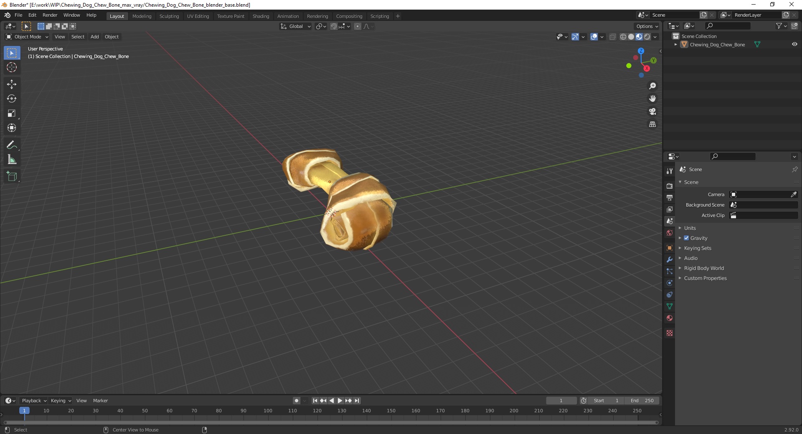Open the File menu
The image size is (802, 434).
tap(18, 15)
